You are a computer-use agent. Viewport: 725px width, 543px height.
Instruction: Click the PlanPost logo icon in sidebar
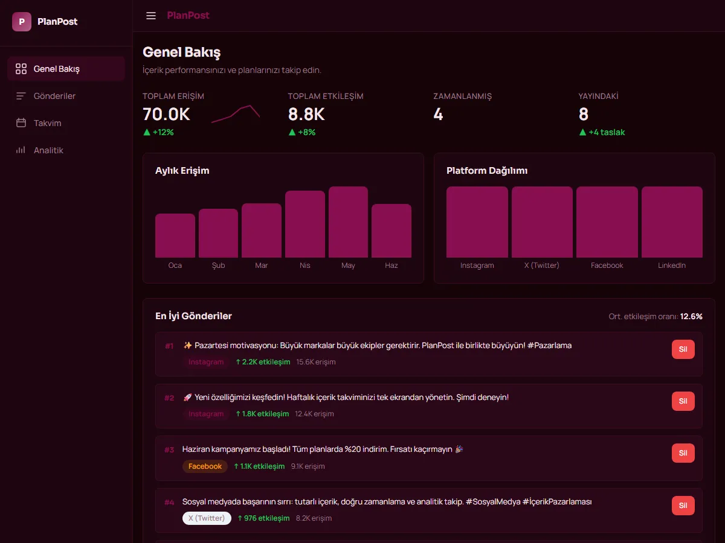click(22, 22)
